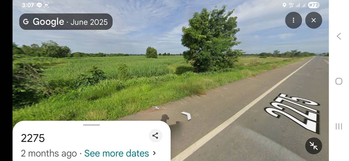Tap the LINE notification icon in status bar

[39, 5]
